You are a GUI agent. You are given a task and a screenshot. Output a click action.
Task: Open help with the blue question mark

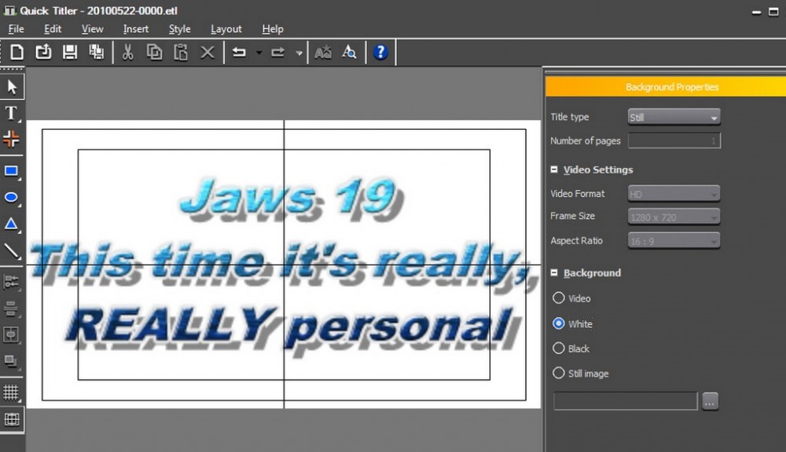pyautogui.click(x=380, y=52)
